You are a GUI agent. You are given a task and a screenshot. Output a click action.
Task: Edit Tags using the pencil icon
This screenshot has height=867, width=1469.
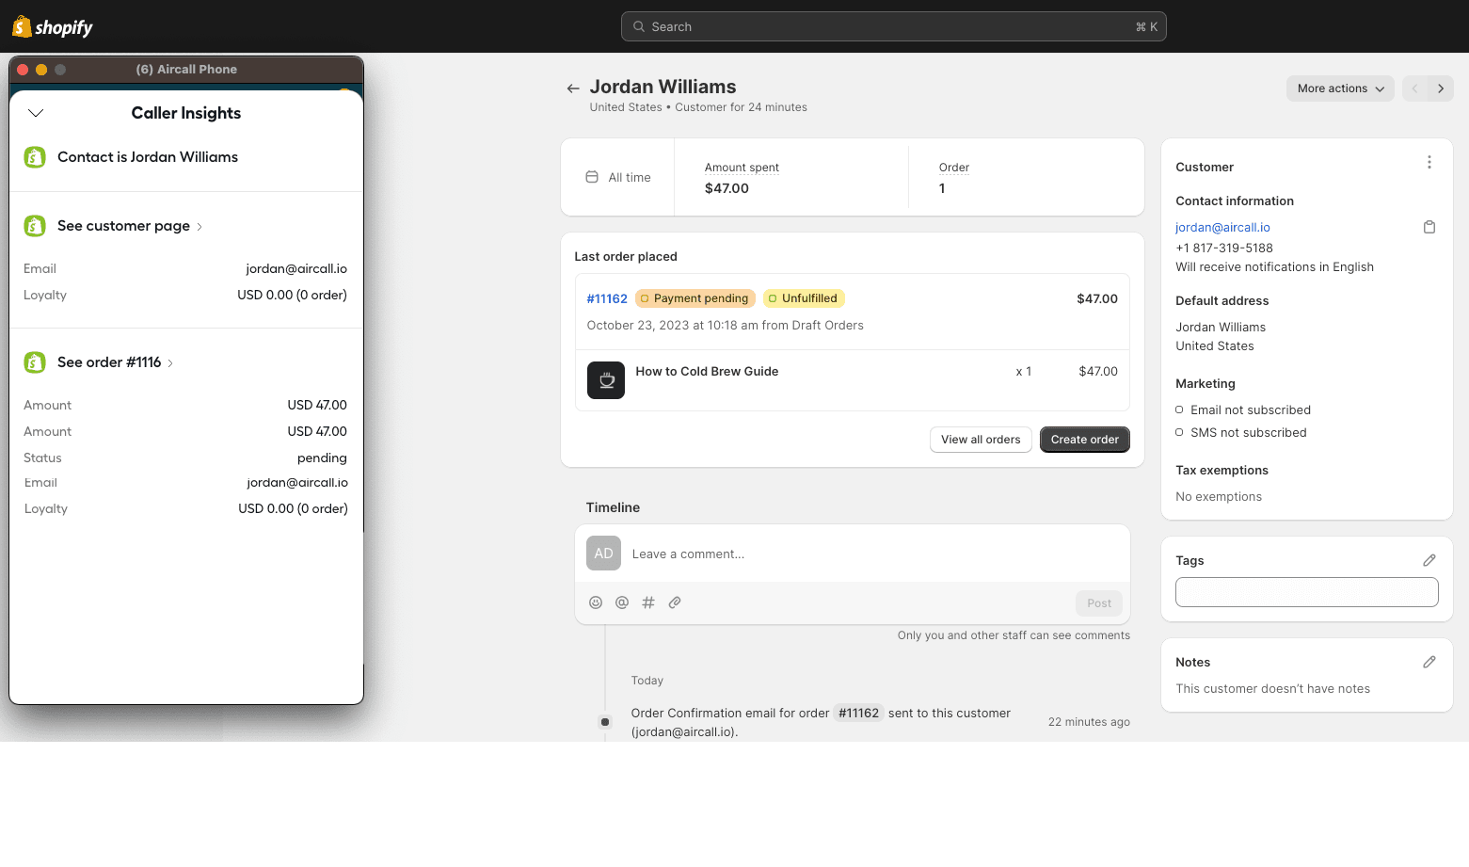point(1429,560)
